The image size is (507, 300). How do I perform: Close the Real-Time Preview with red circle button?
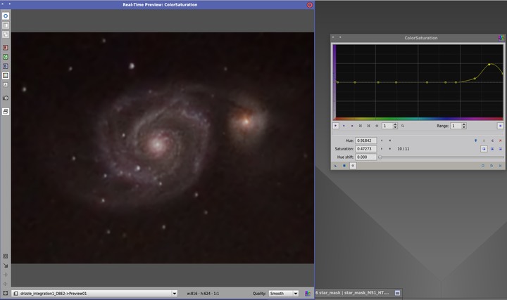(x=309, y=5)
